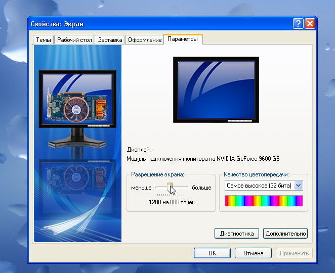Click the 1280 на 800 точек text
The width and height of the screenshot is (335, 273).
(172, 202)
